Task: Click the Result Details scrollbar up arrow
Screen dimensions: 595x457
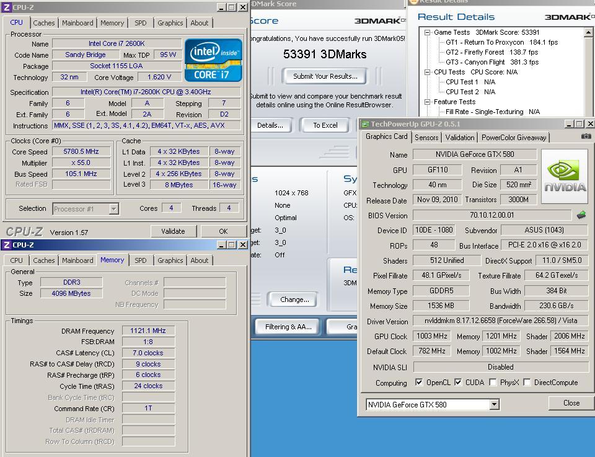Action: 588,32
